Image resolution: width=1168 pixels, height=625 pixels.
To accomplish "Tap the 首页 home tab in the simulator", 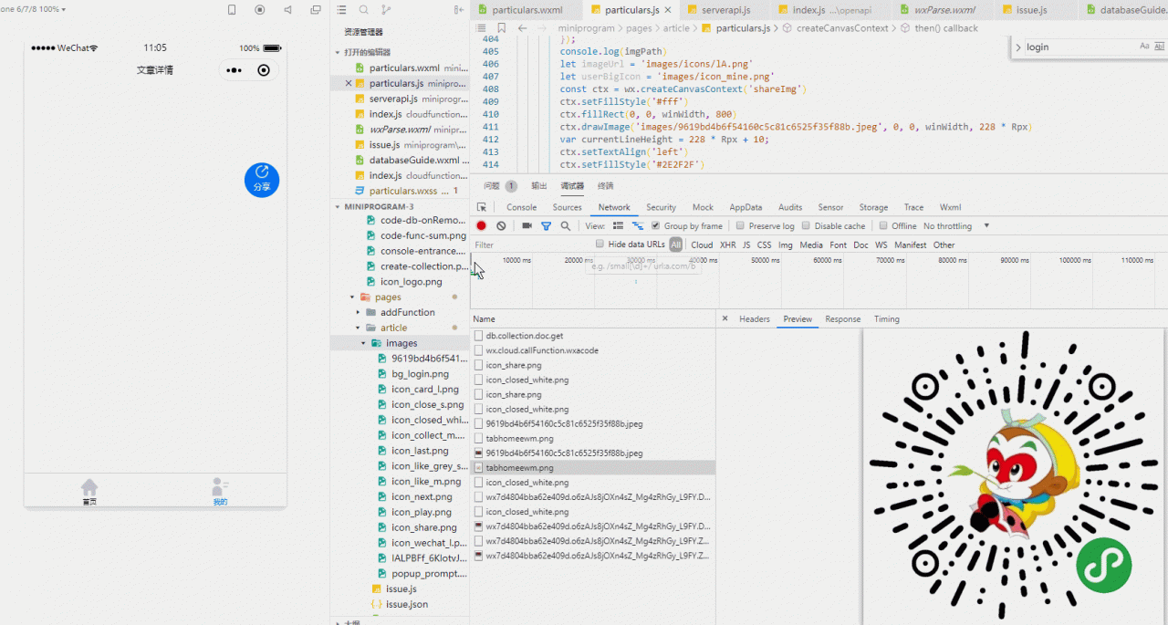I will coord(89,492).
